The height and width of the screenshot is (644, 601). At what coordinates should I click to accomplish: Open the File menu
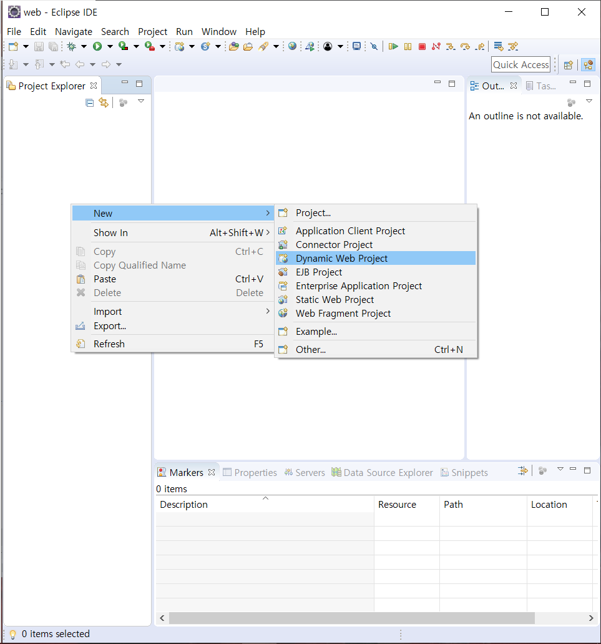14,32
